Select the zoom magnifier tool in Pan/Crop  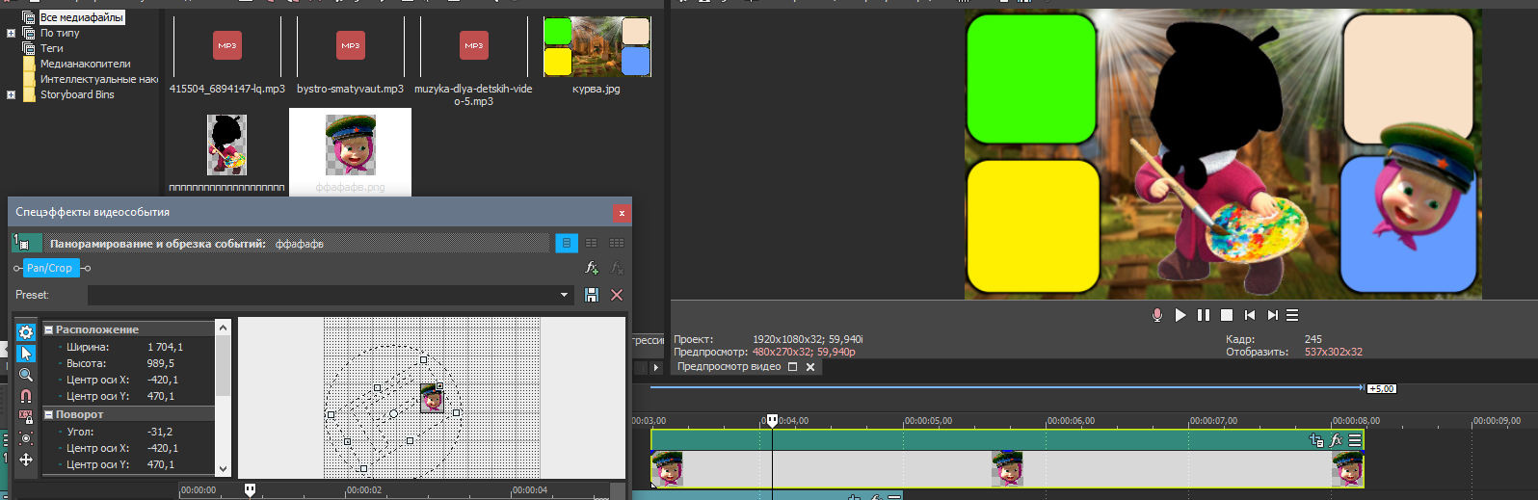tap(26, 375)
